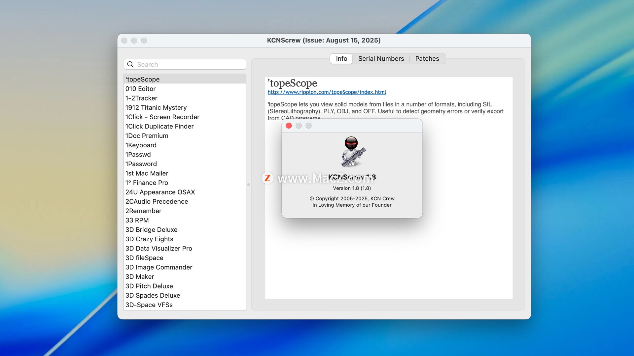This screenshot has width=634, height=356.
Task: Select 010 Editor entry
Action: (x=185, y=89)
